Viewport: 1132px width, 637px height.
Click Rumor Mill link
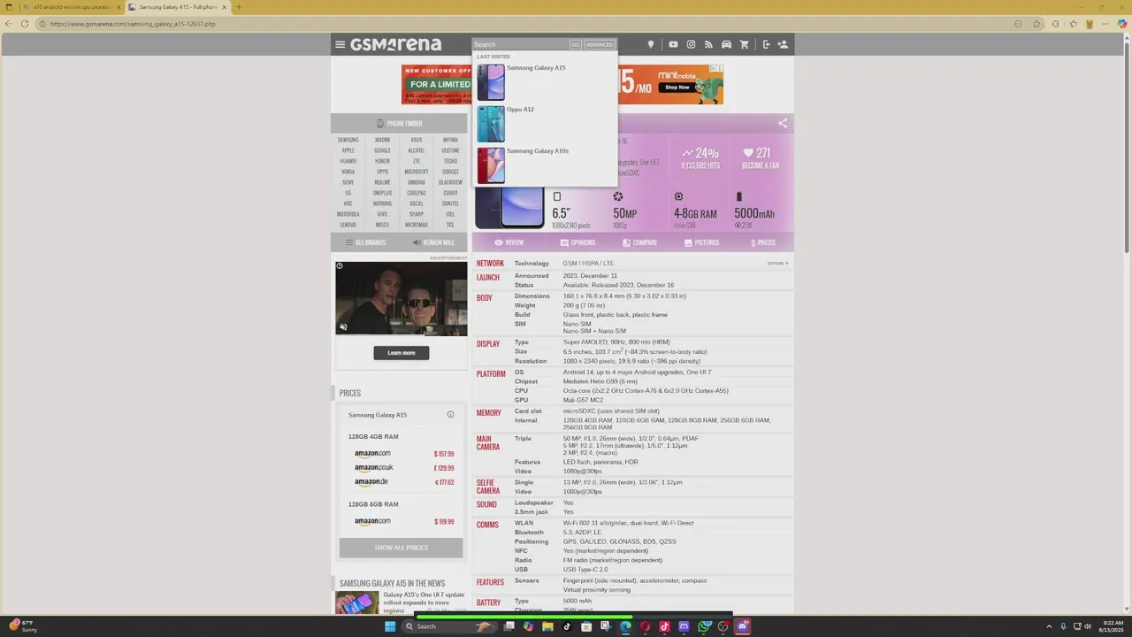(x=433, y=242)
